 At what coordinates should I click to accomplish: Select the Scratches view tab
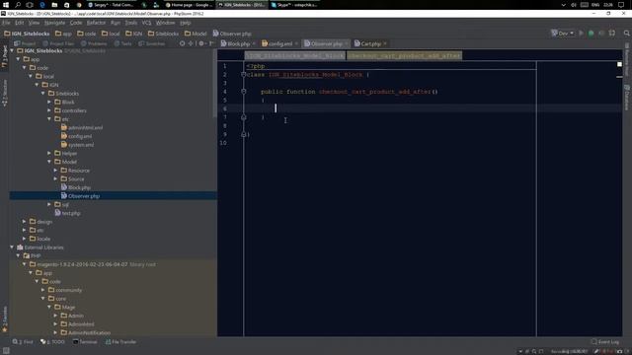point(151,43)
